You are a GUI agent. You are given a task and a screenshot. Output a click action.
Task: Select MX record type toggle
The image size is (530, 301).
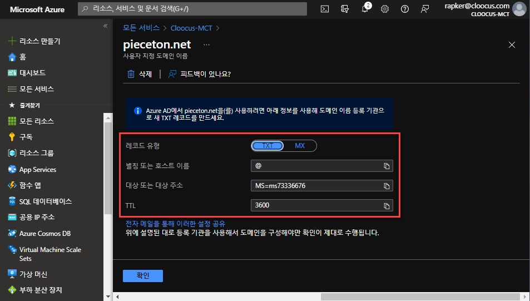pos(300,146)
